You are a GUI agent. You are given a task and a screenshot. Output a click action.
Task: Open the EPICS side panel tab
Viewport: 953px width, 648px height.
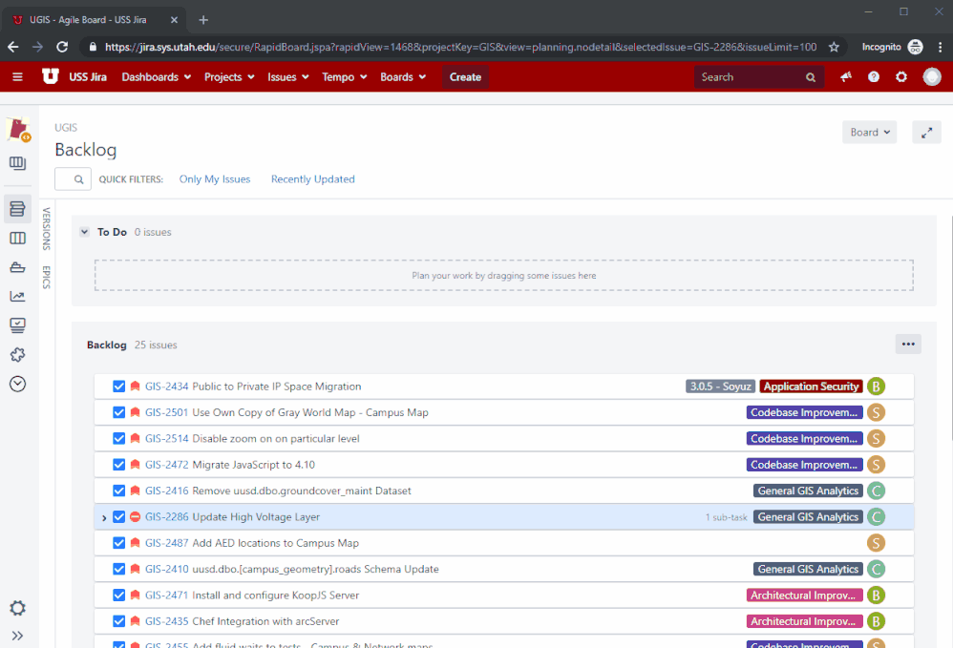point(46,277)
